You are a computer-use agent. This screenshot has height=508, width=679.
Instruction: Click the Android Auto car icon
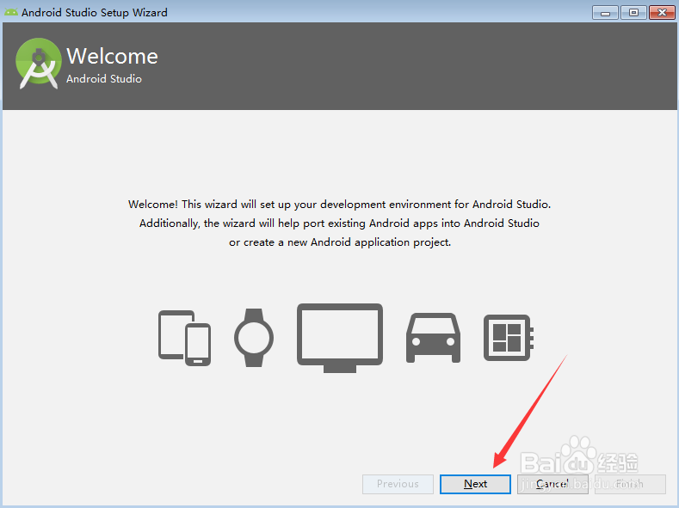433,338
